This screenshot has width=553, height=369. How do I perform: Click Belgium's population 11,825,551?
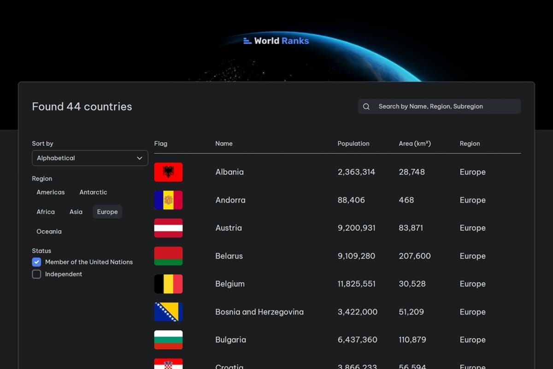356,284
